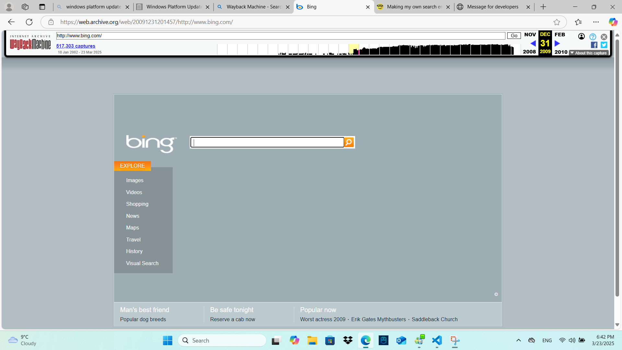Screen dimensions: 622x350
Task: Open a new browser tab with plus button
Action: pyautogui.click(x=543, y=7)
